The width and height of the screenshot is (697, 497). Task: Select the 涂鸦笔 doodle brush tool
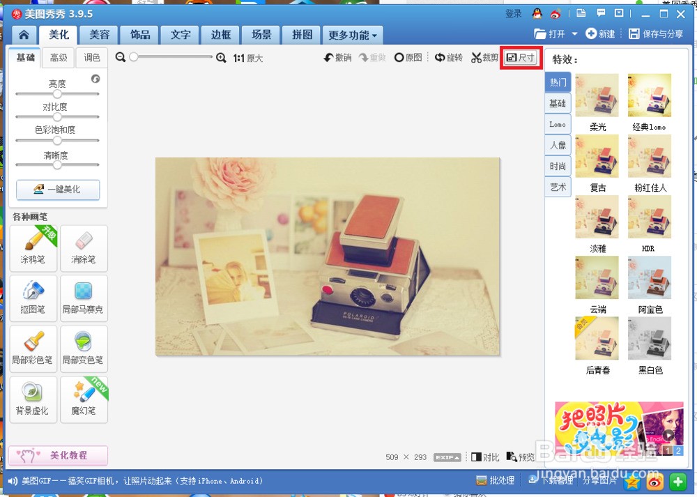coord(33,248)
